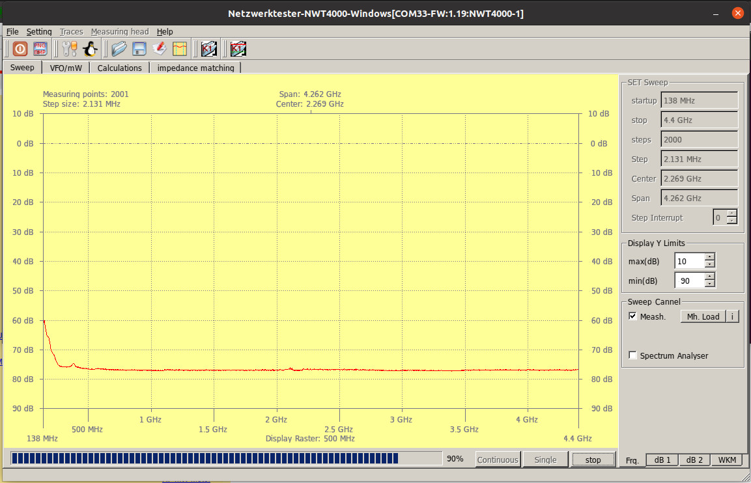Click the sweep progress bar
The height and width of the screenshot is (483, 751).
pyautogui.click(x=226, y=458)
